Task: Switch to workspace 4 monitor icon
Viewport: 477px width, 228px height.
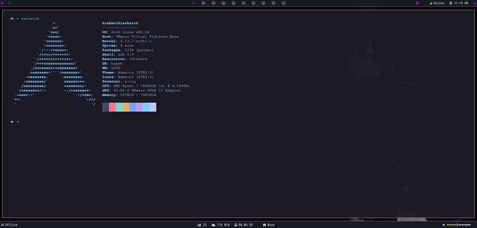Action: tap(223, 3)
